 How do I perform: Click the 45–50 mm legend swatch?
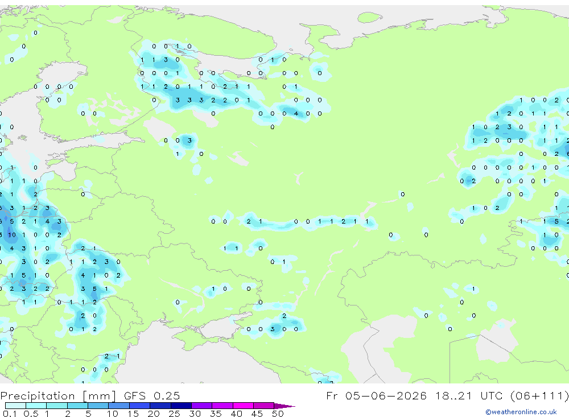[263, 406]
